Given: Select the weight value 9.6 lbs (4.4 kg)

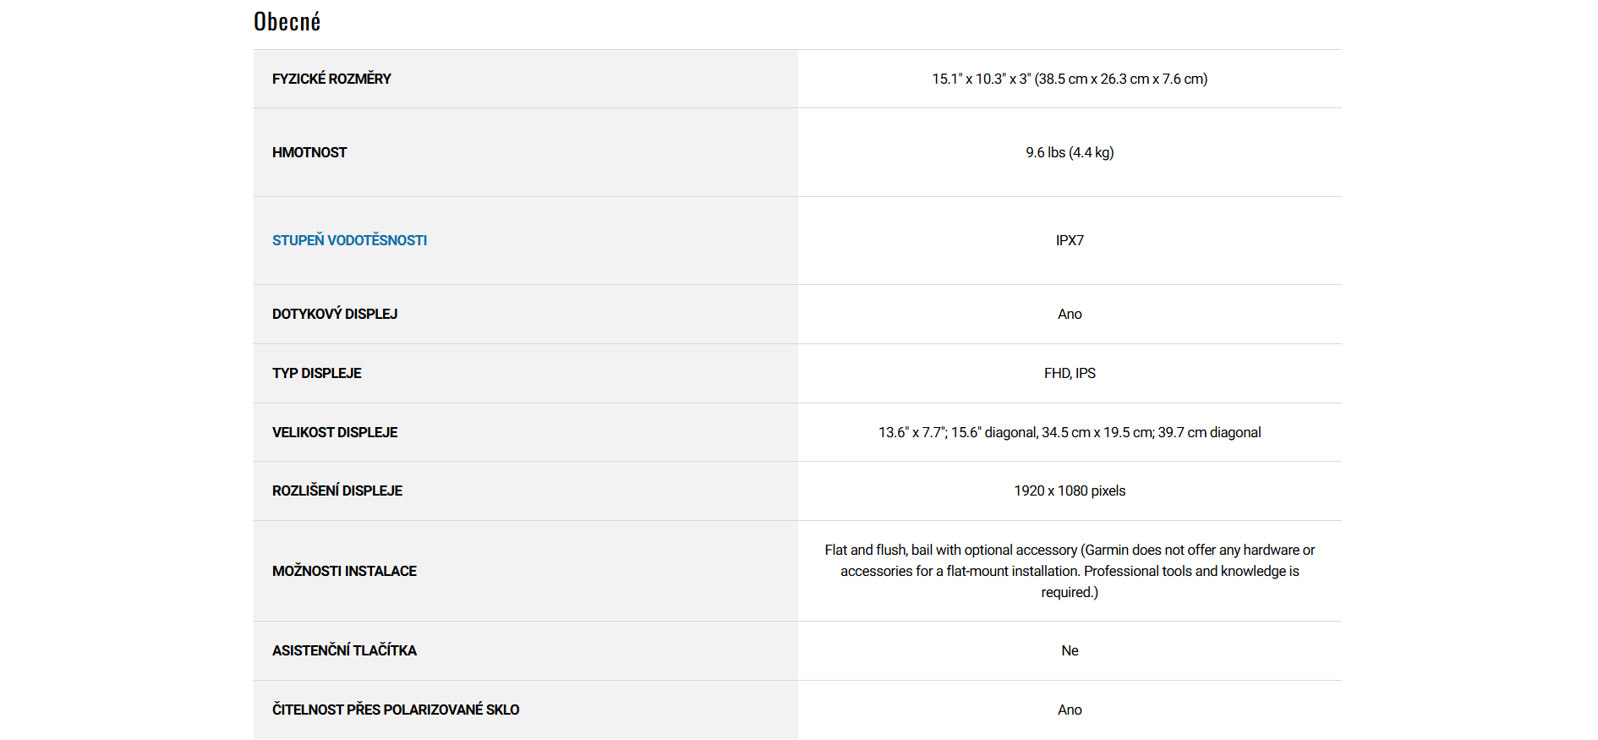Looking at the screenshot, I should pos(1069,152).
